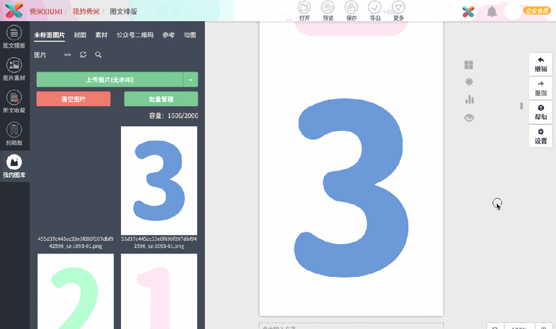Click the white user avatar circle
The width and height of the screenshot is (556, 329).
[513, 11]
